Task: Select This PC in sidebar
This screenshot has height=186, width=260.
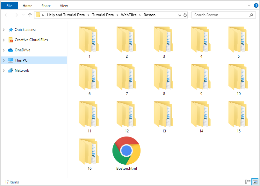Action: (21, 60)
